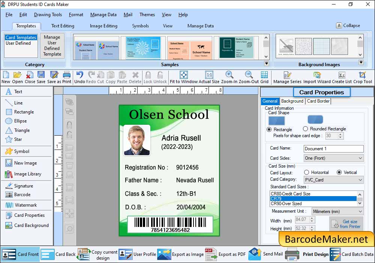Click Manage User Defined Template button
Screen dimensions: 375x263
pyautogui.click(x=52, y=45)
